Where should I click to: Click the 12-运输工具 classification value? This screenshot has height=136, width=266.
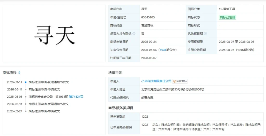coord(227,9)
